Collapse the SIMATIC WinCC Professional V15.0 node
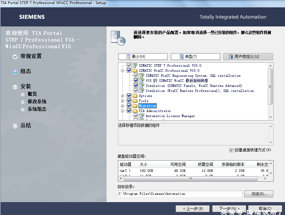The height and width of the screenshot is (215, 285). (x=122, y=71)
